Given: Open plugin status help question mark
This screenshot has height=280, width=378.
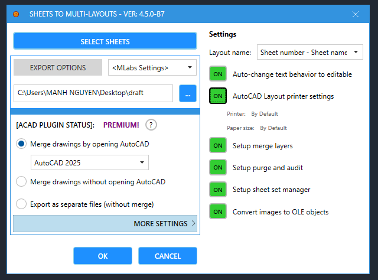Looking at the screenshot, I should pyautogui.click(x=151, y=125).
